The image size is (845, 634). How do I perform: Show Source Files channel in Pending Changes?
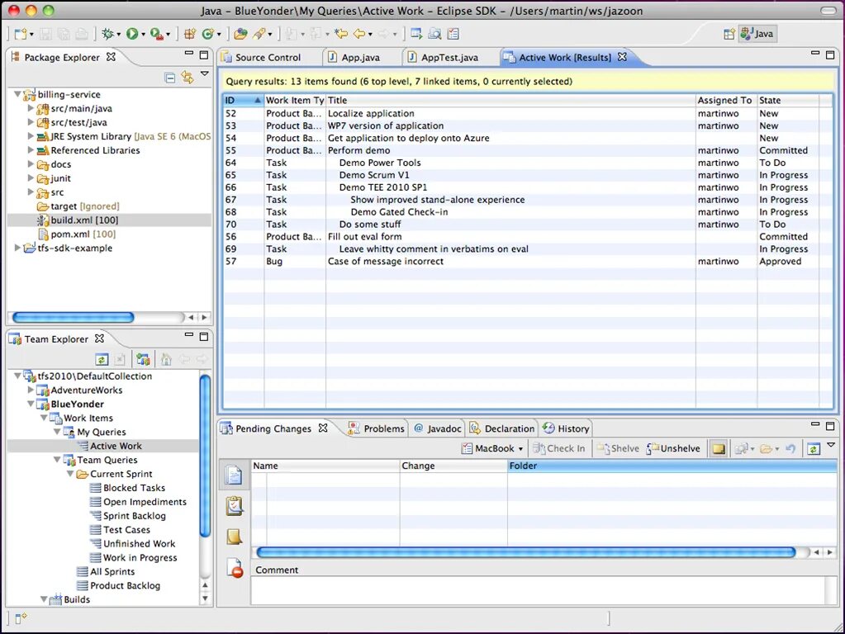click(x=234, y=475)
